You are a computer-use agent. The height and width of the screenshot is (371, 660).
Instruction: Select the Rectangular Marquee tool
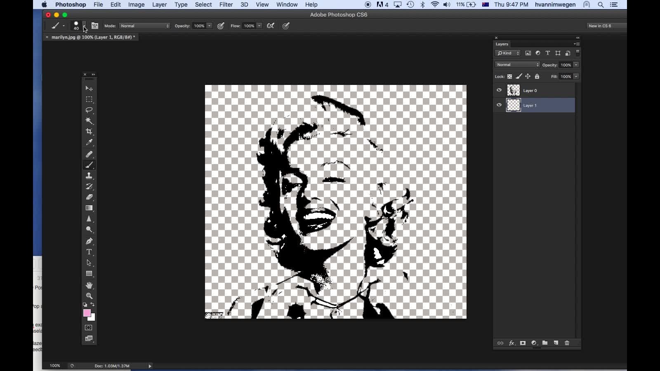pos(89,99)
